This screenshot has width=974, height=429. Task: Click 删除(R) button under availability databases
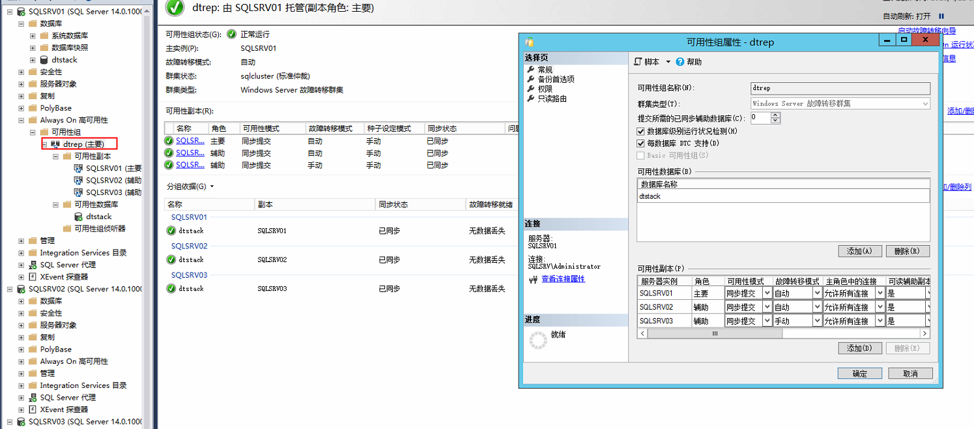pyautogui.click(x=908, y=251)
